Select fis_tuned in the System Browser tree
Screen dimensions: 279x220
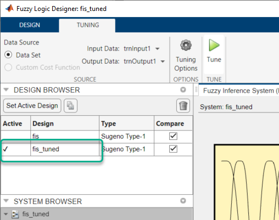tap(36, 214)
